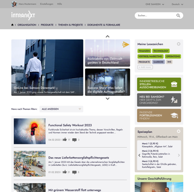
Task: Click the Meine Lesezeichen heading
Action: pyautogui.click(x=150, y=44)
